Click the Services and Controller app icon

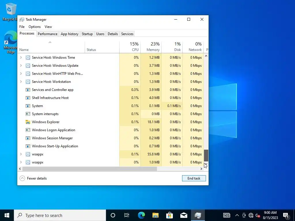28,90
